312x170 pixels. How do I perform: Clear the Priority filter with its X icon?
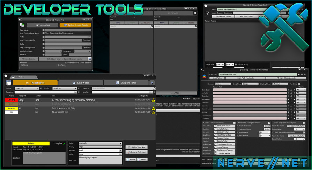click(x=79, y=88)
